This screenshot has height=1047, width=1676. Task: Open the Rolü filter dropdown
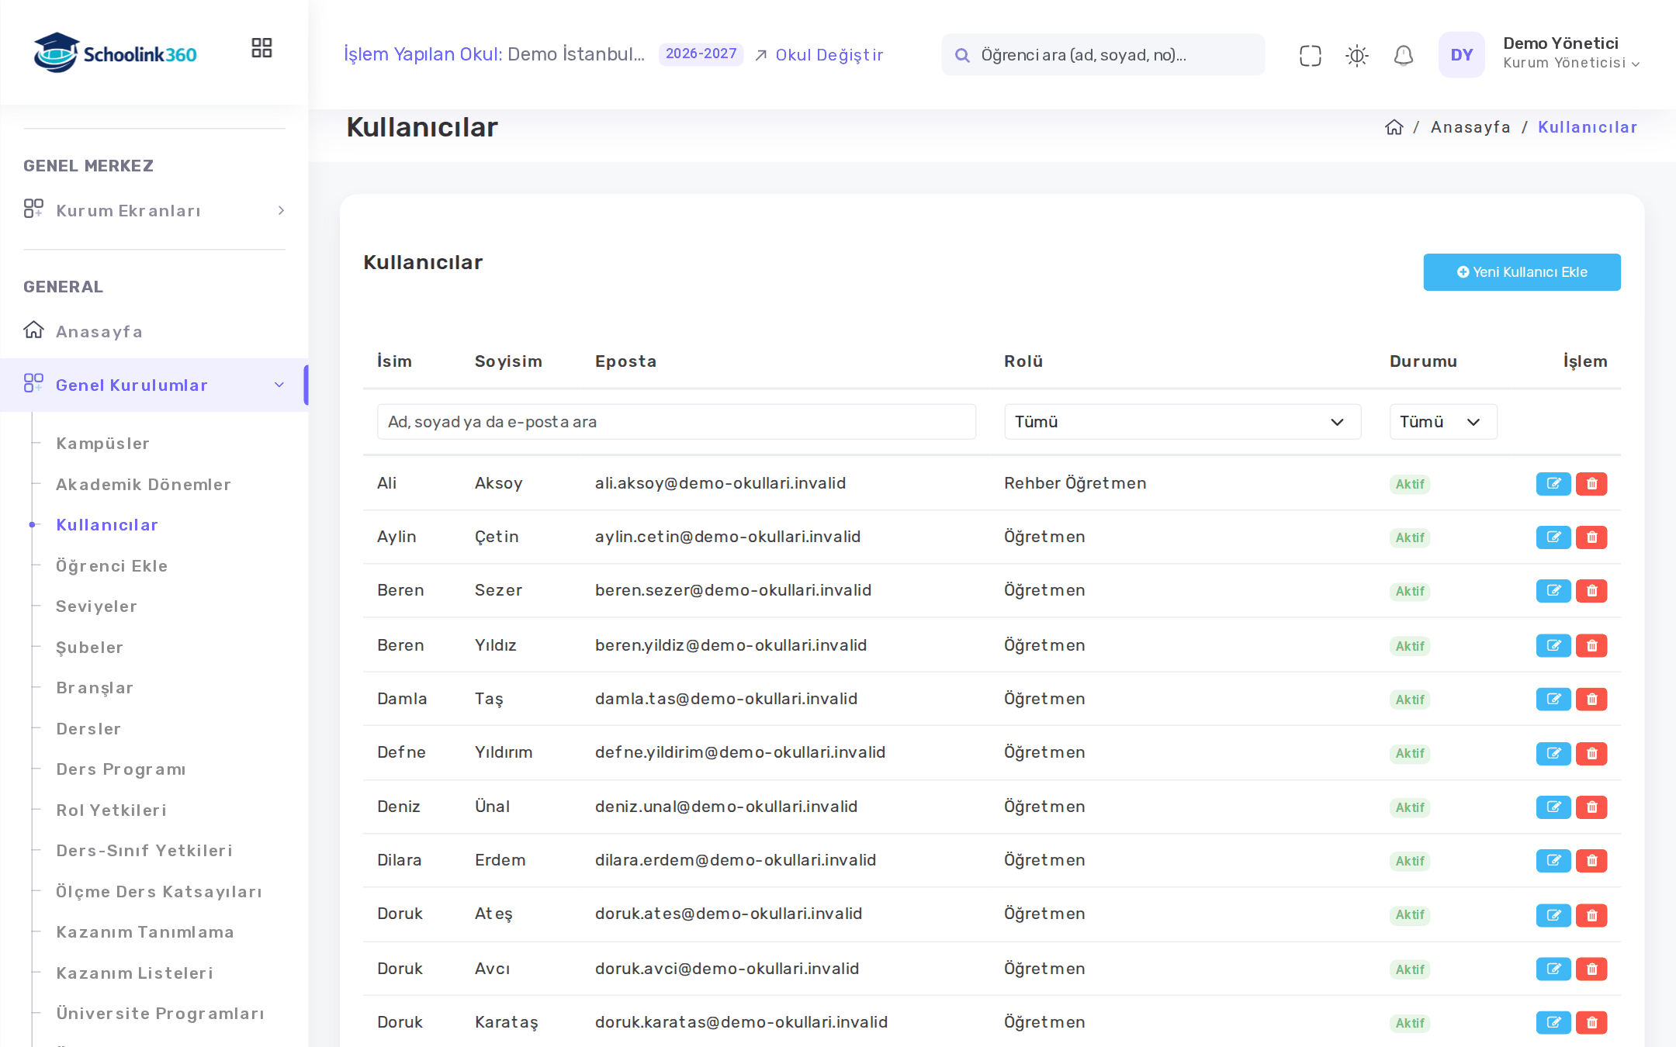click(1183, 422)
